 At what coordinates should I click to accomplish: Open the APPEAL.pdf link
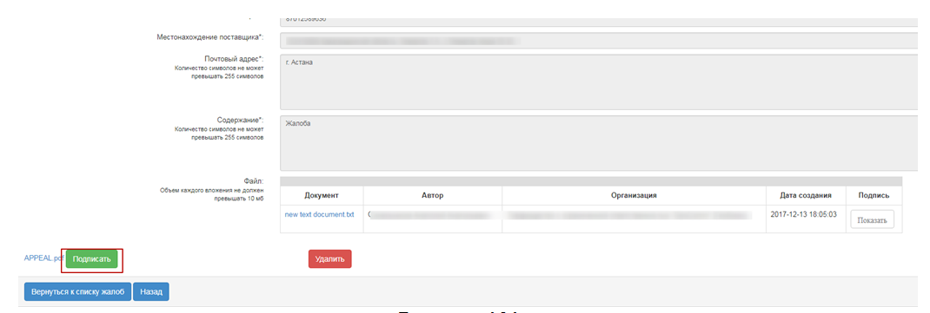[x=43, y=258]
